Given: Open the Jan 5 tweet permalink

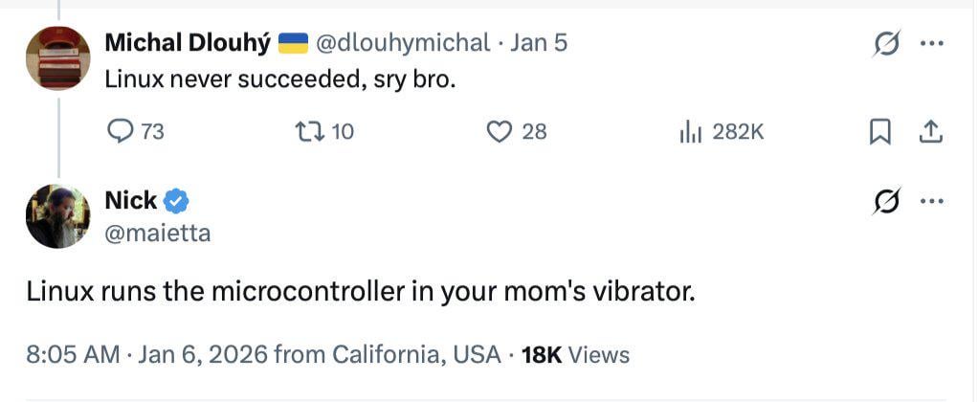Looking at the screenshot, I should pyautogui.click(x=541, y=43).
